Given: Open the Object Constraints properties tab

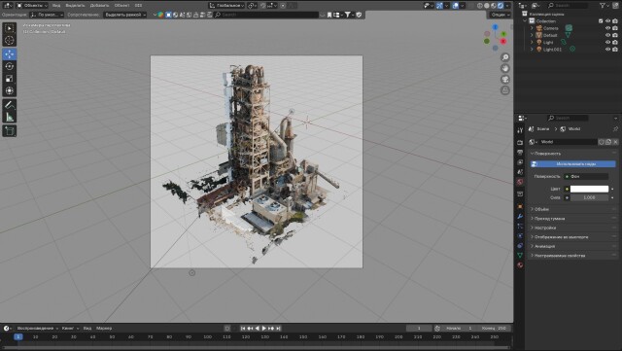Looking at the screenshot, I should [x=520, y=246].
